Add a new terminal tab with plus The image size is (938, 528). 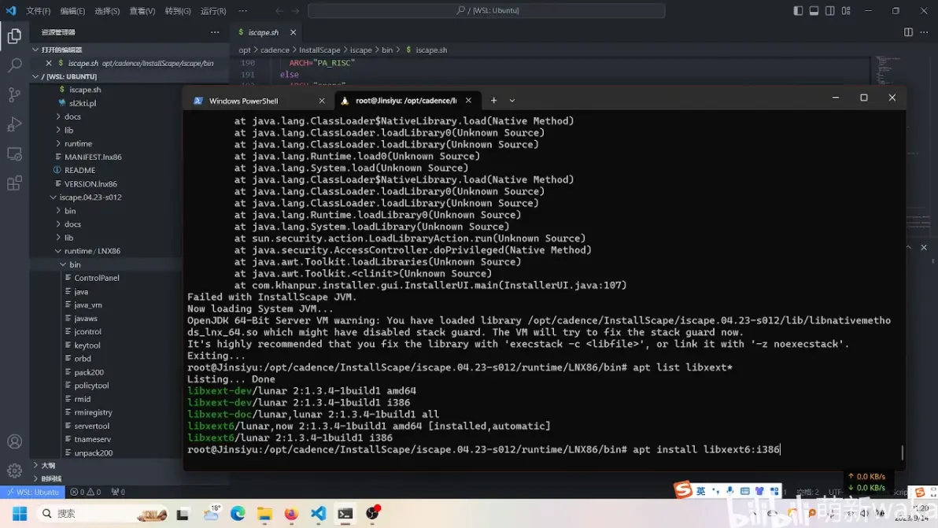point(493,101)
